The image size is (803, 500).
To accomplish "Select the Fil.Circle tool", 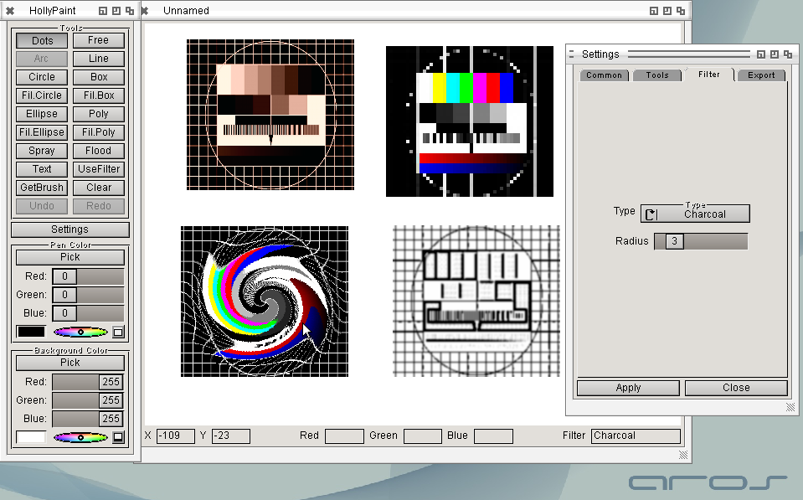I will pyautogui.click(x=42, y=95).
